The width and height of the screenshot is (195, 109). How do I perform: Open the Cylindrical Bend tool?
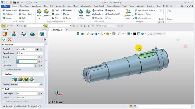[x=128, y=14]
